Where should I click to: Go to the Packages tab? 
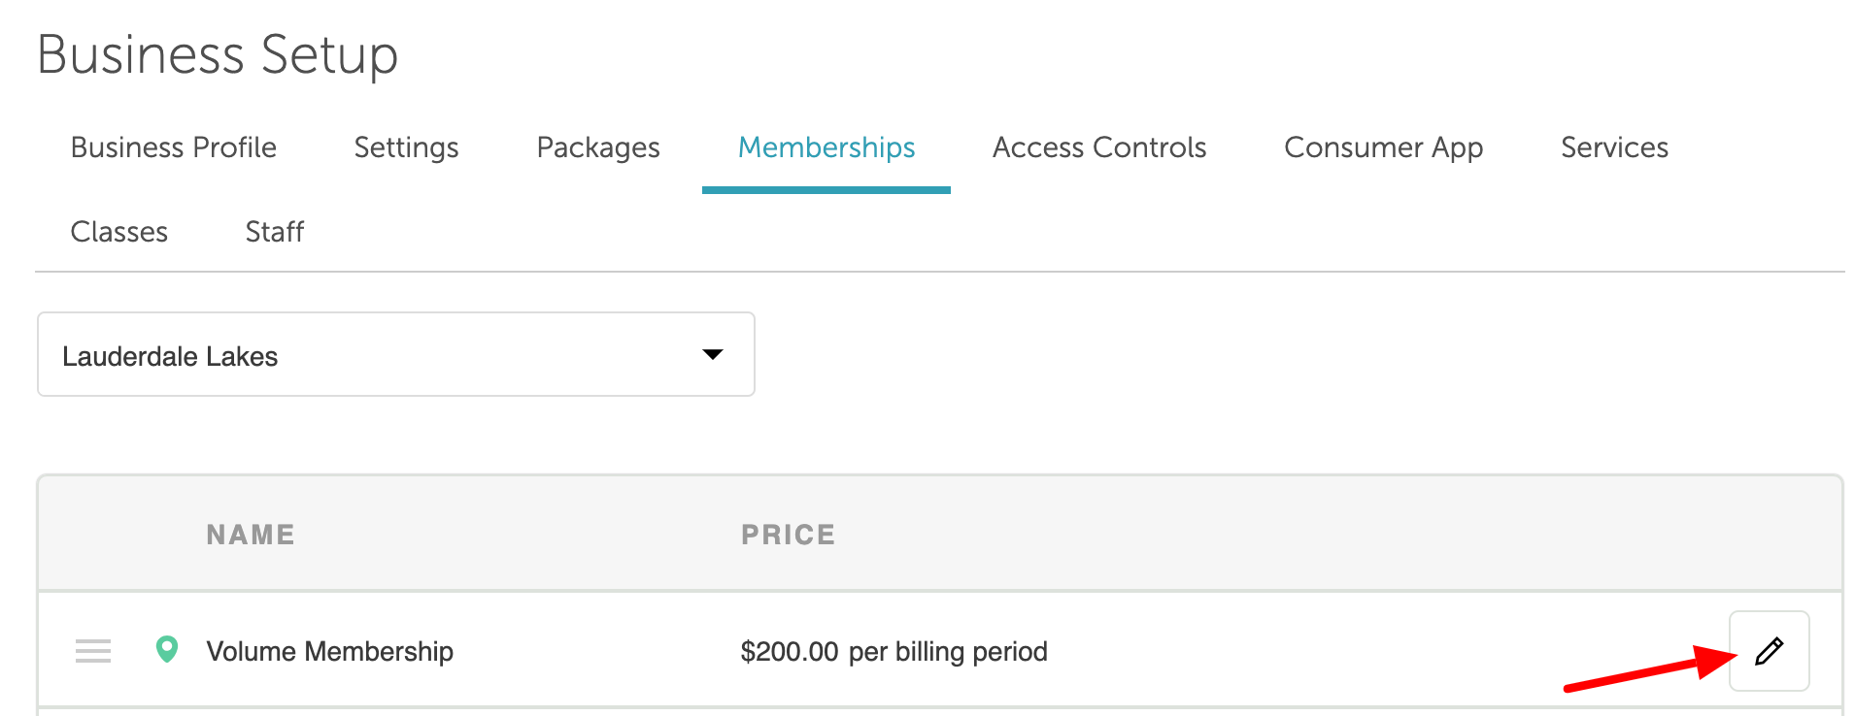598,147
